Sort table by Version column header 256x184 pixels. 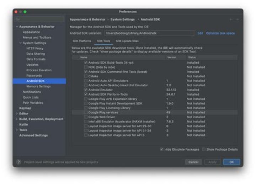[x=172, y=58]
